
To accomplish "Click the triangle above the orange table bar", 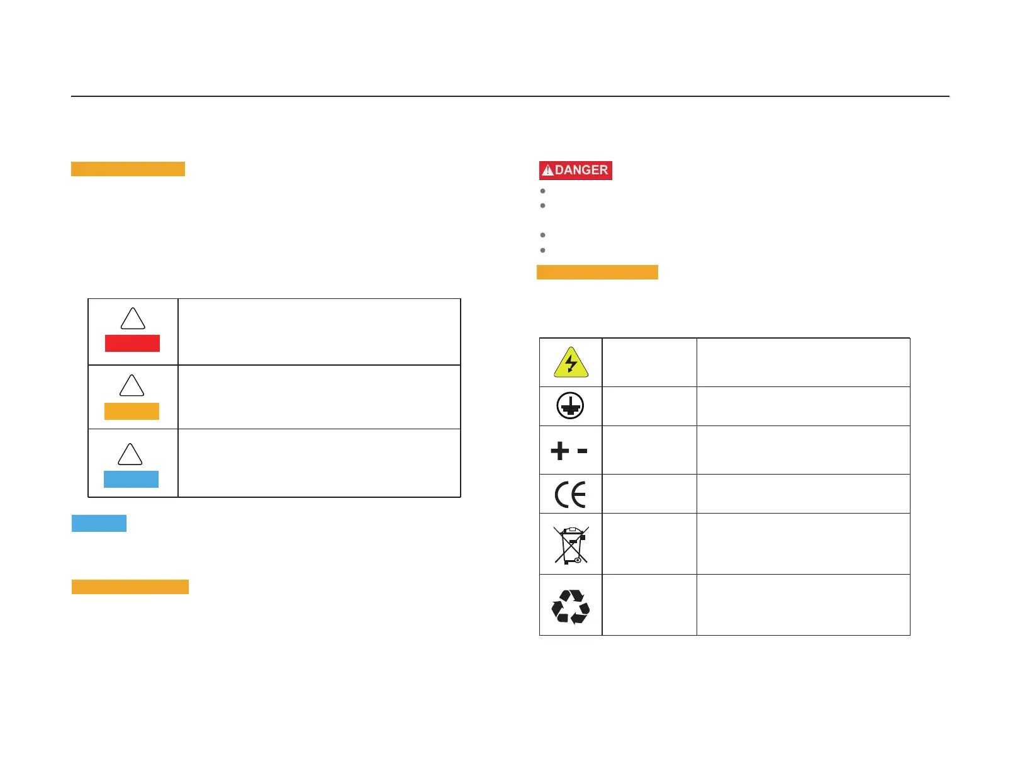I will tap(132, 385).
